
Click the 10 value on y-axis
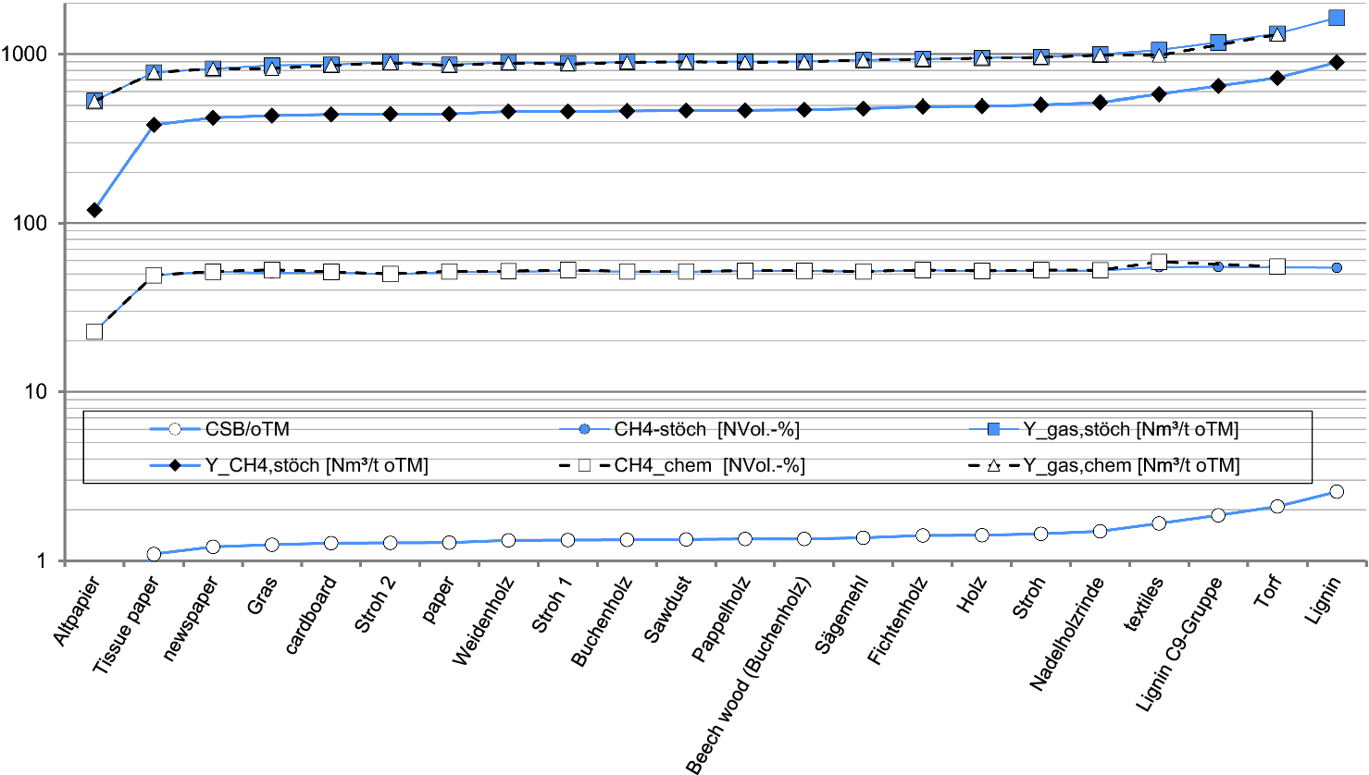point(35,392)
